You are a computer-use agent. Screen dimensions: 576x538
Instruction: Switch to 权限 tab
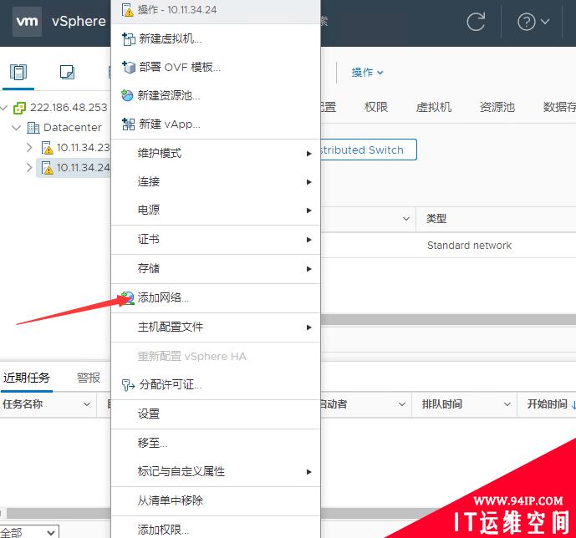pyautogui.click(x=376, y=107)
